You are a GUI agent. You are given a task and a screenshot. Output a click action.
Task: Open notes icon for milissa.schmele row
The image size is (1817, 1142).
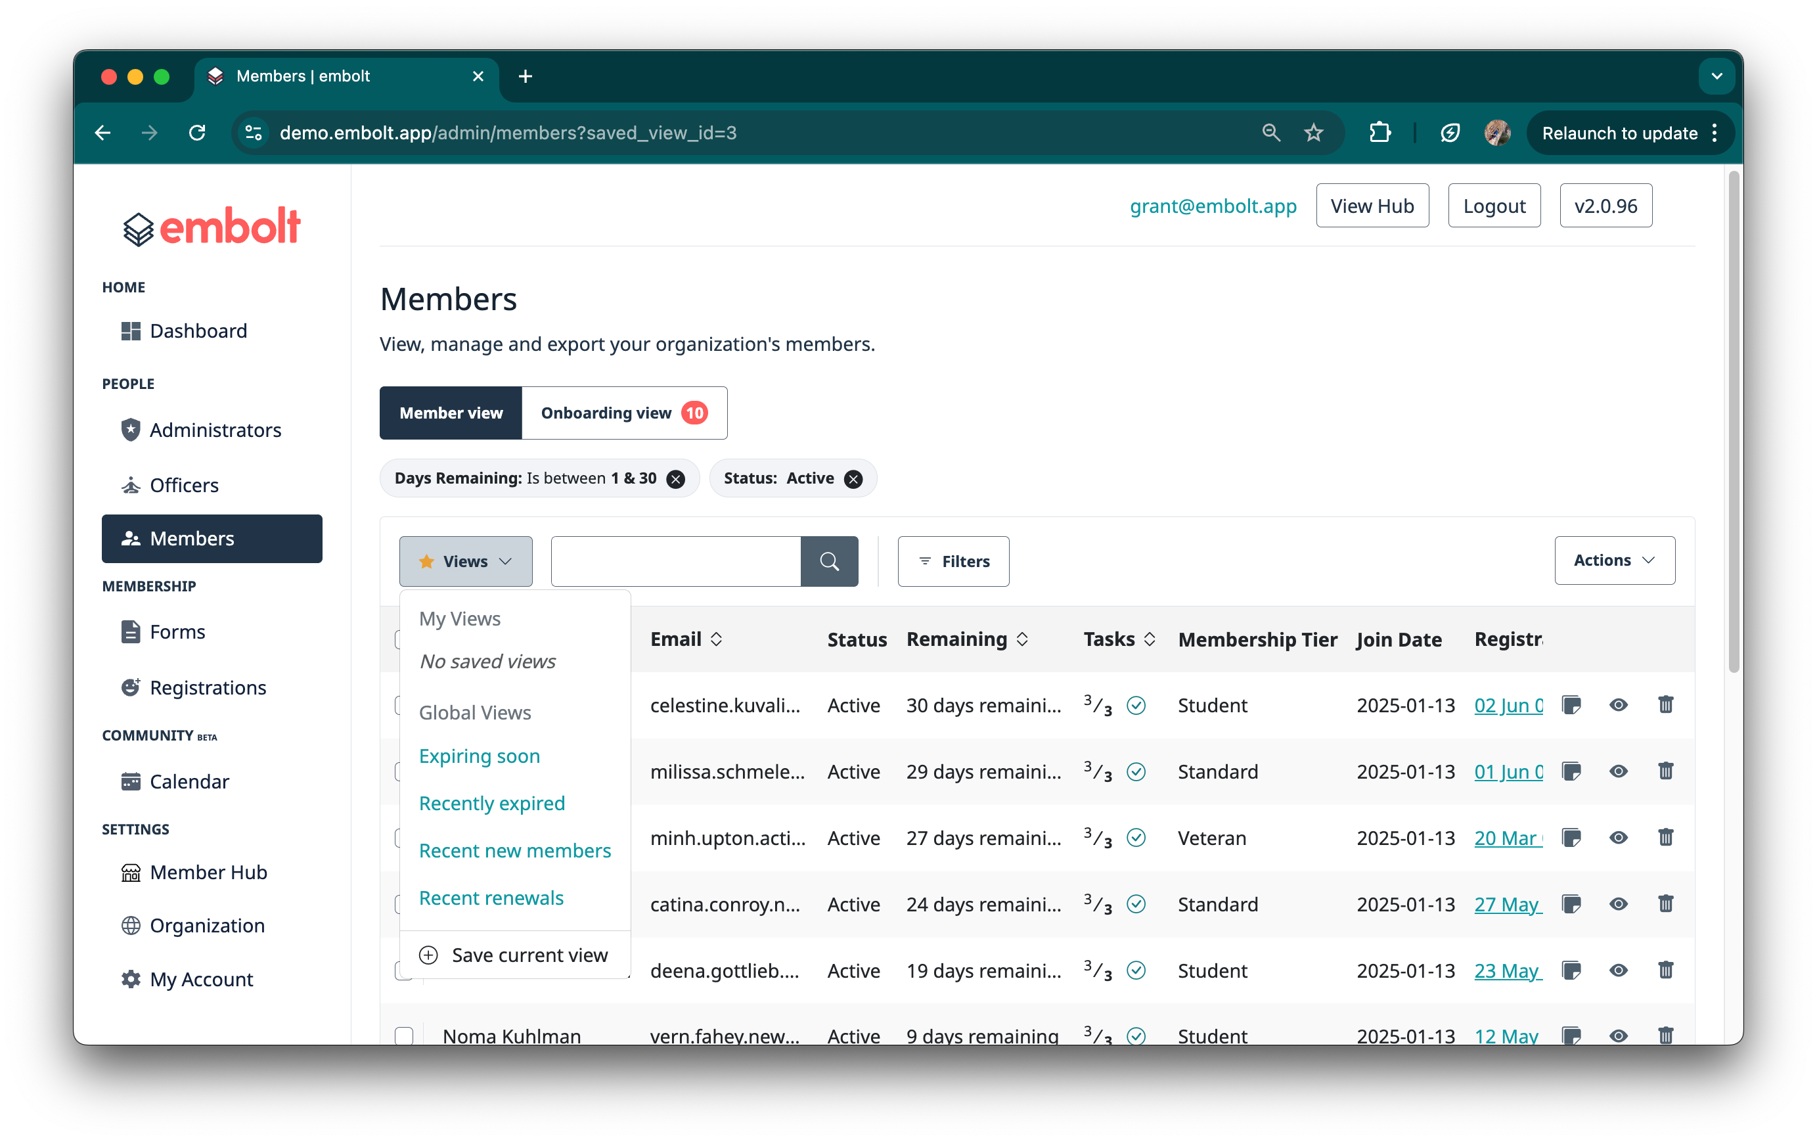pos(1571,771)
